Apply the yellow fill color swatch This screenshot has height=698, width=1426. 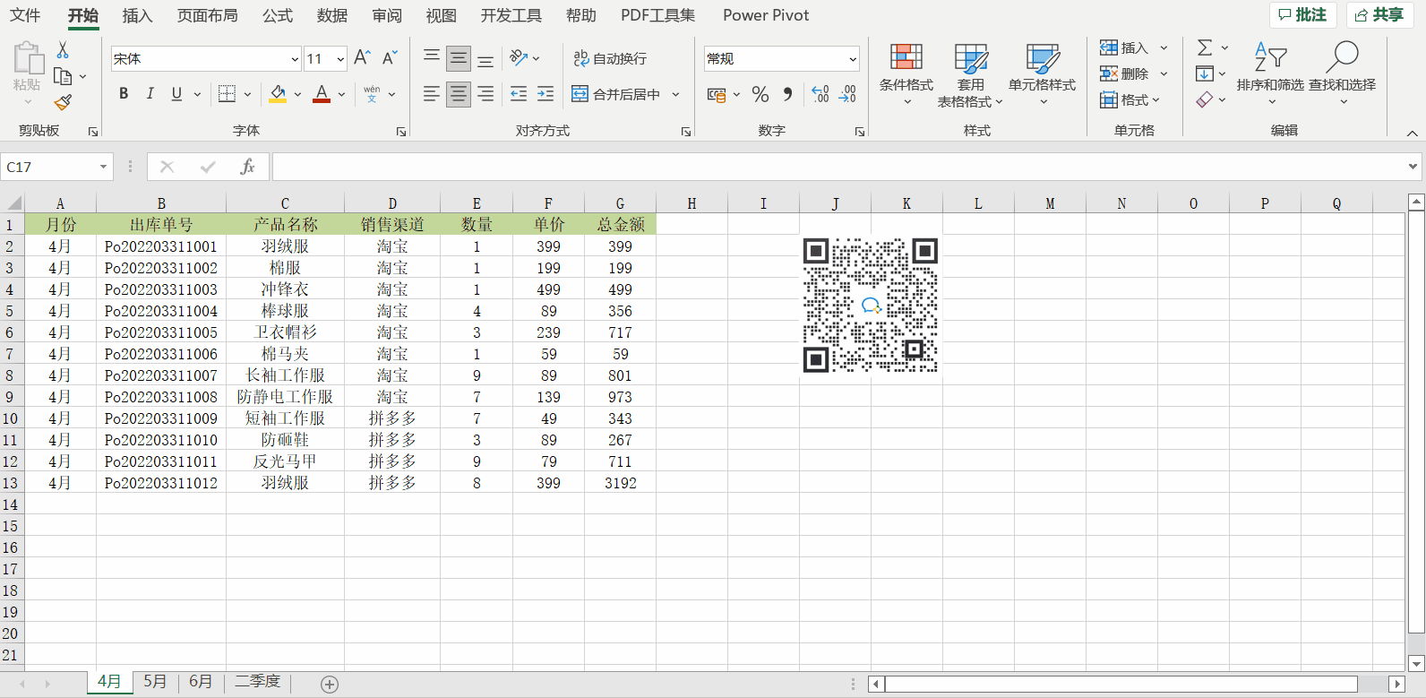click(278, 94)
